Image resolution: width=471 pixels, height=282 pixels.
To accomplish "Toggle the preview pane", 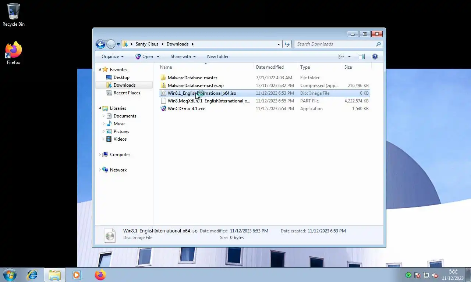I will pos(362,57).
